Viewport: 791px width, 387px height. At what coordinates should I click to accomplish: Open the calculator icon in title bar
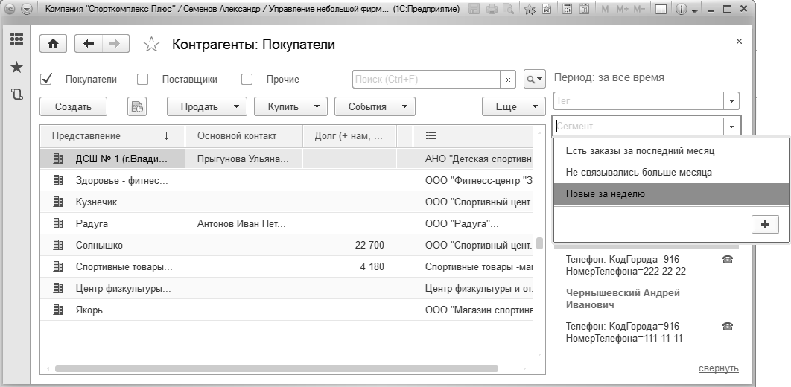[x=568, y=9]
